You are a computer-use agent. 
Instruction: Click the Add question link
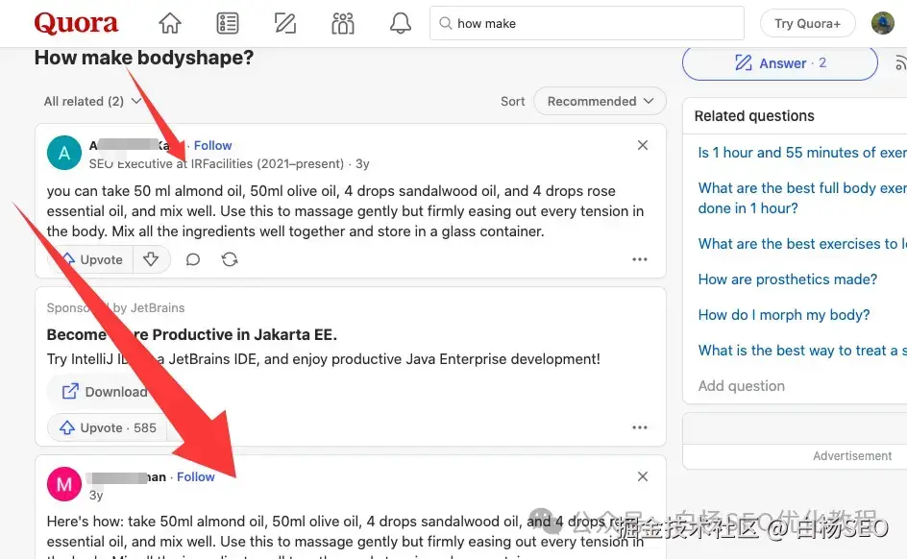click(x=741, y=385)
